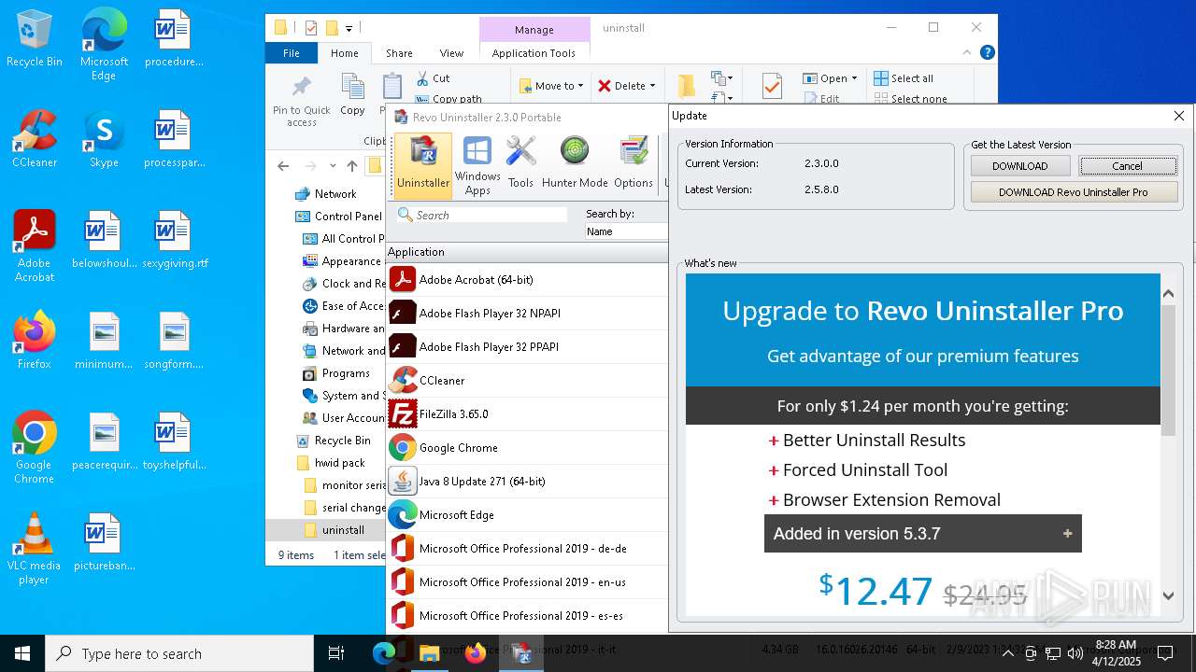1196x672 pixels.
Task: Open the Adobe Acrobat desktop shortcut
Action: 35,246
